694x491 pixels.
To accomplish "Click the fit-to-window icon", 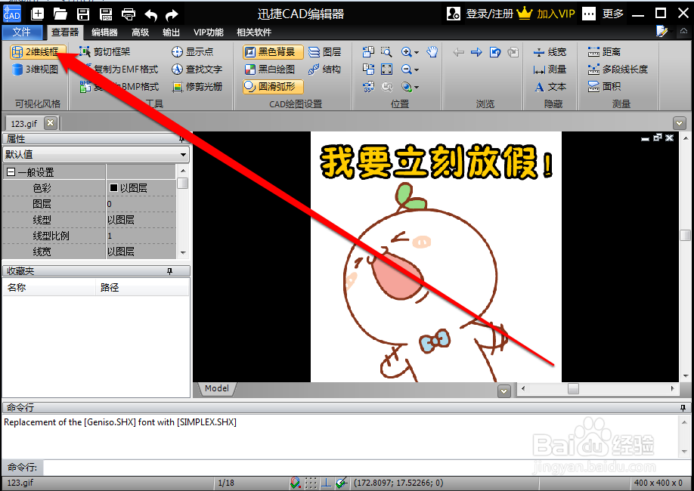I will tap(386, 69).
